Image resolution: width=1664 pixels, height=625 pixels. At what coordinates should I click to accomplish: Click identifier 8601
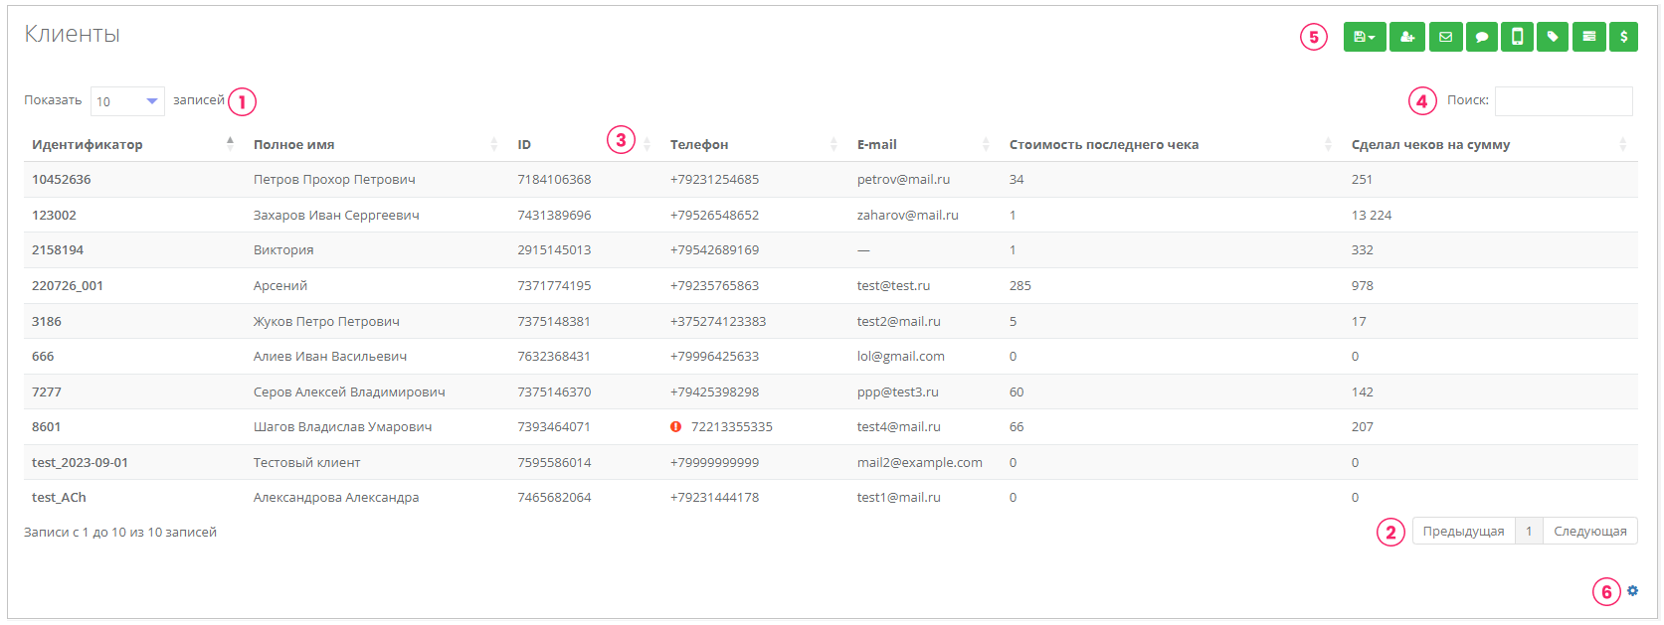click(47, 427)
